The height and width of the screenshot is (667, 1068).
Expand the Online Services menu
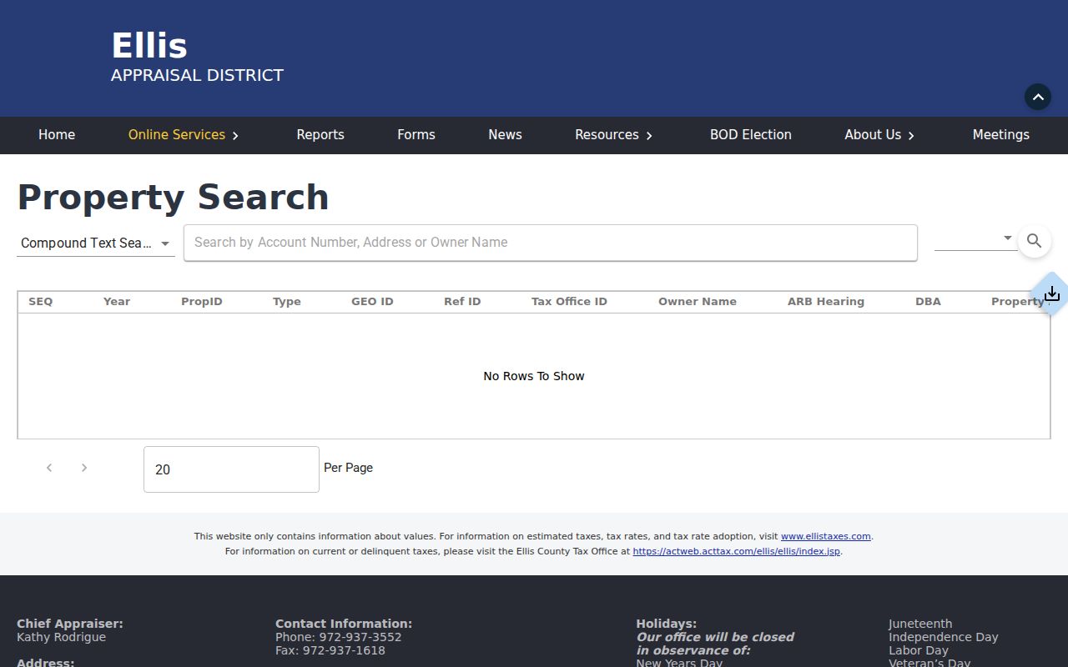point(184,135)
